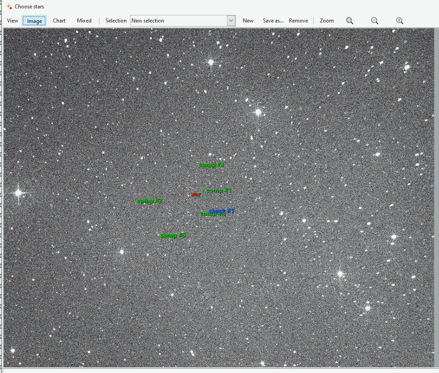Viewport: 439px width, 373px height.
Task: Click the Save as... button
Action: [x=273, y=21]
